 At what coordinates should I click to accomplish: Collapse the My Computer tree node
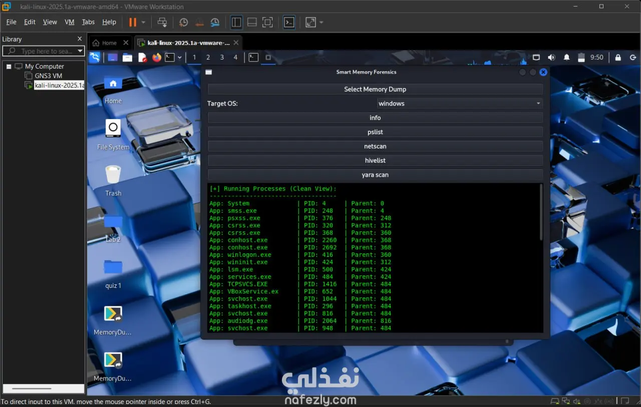coord(9,66)
